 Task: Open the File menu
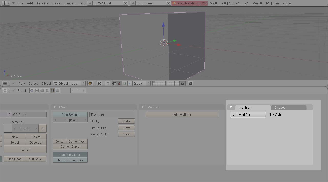[20, 3]
